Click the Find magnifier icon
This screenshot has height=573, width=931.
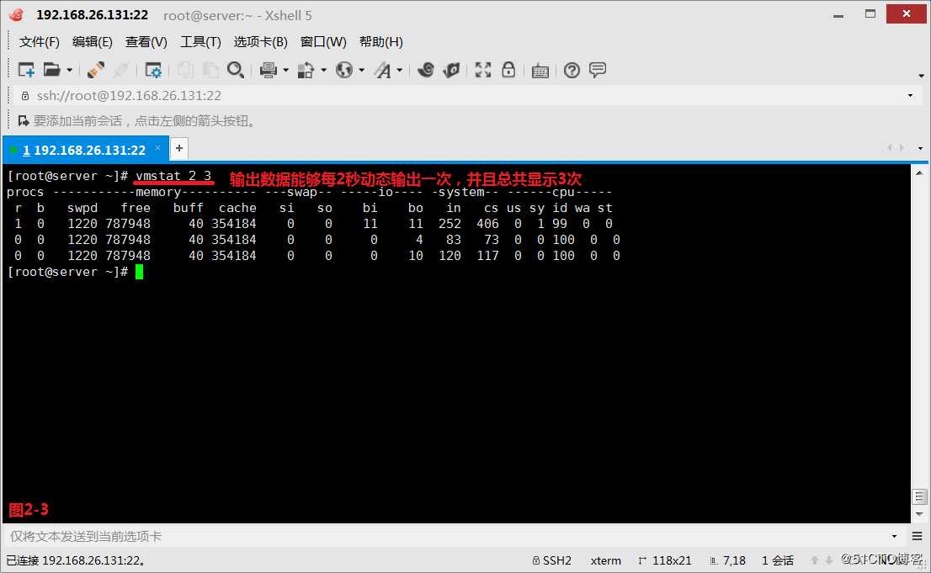tap(236, 70)
